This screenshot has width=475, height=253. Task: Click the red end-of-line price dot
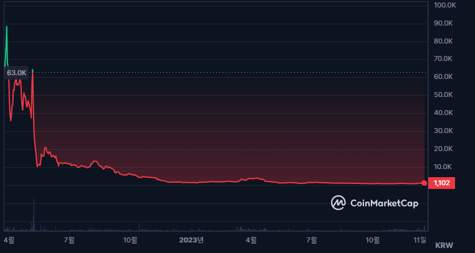(x=424, y=183)
